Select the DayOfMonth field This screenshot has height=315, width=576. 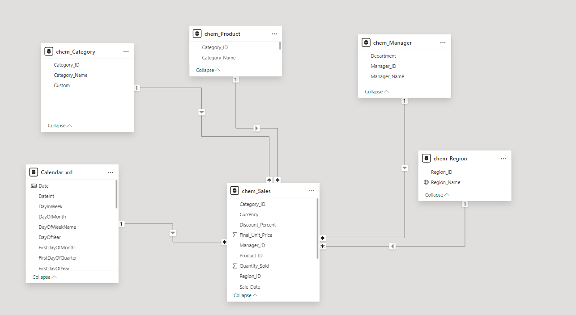tap(52, 217)
